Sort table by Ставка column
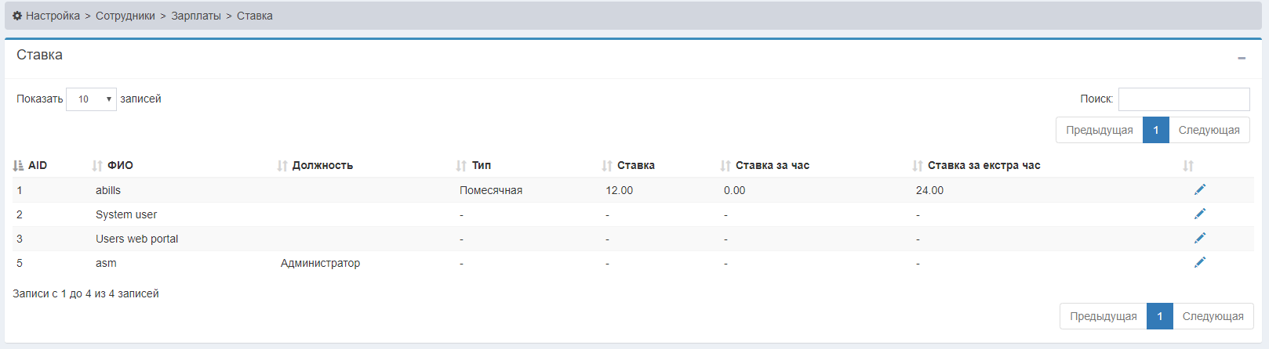Screen dimensions: 1269x349 coord(635,165)
